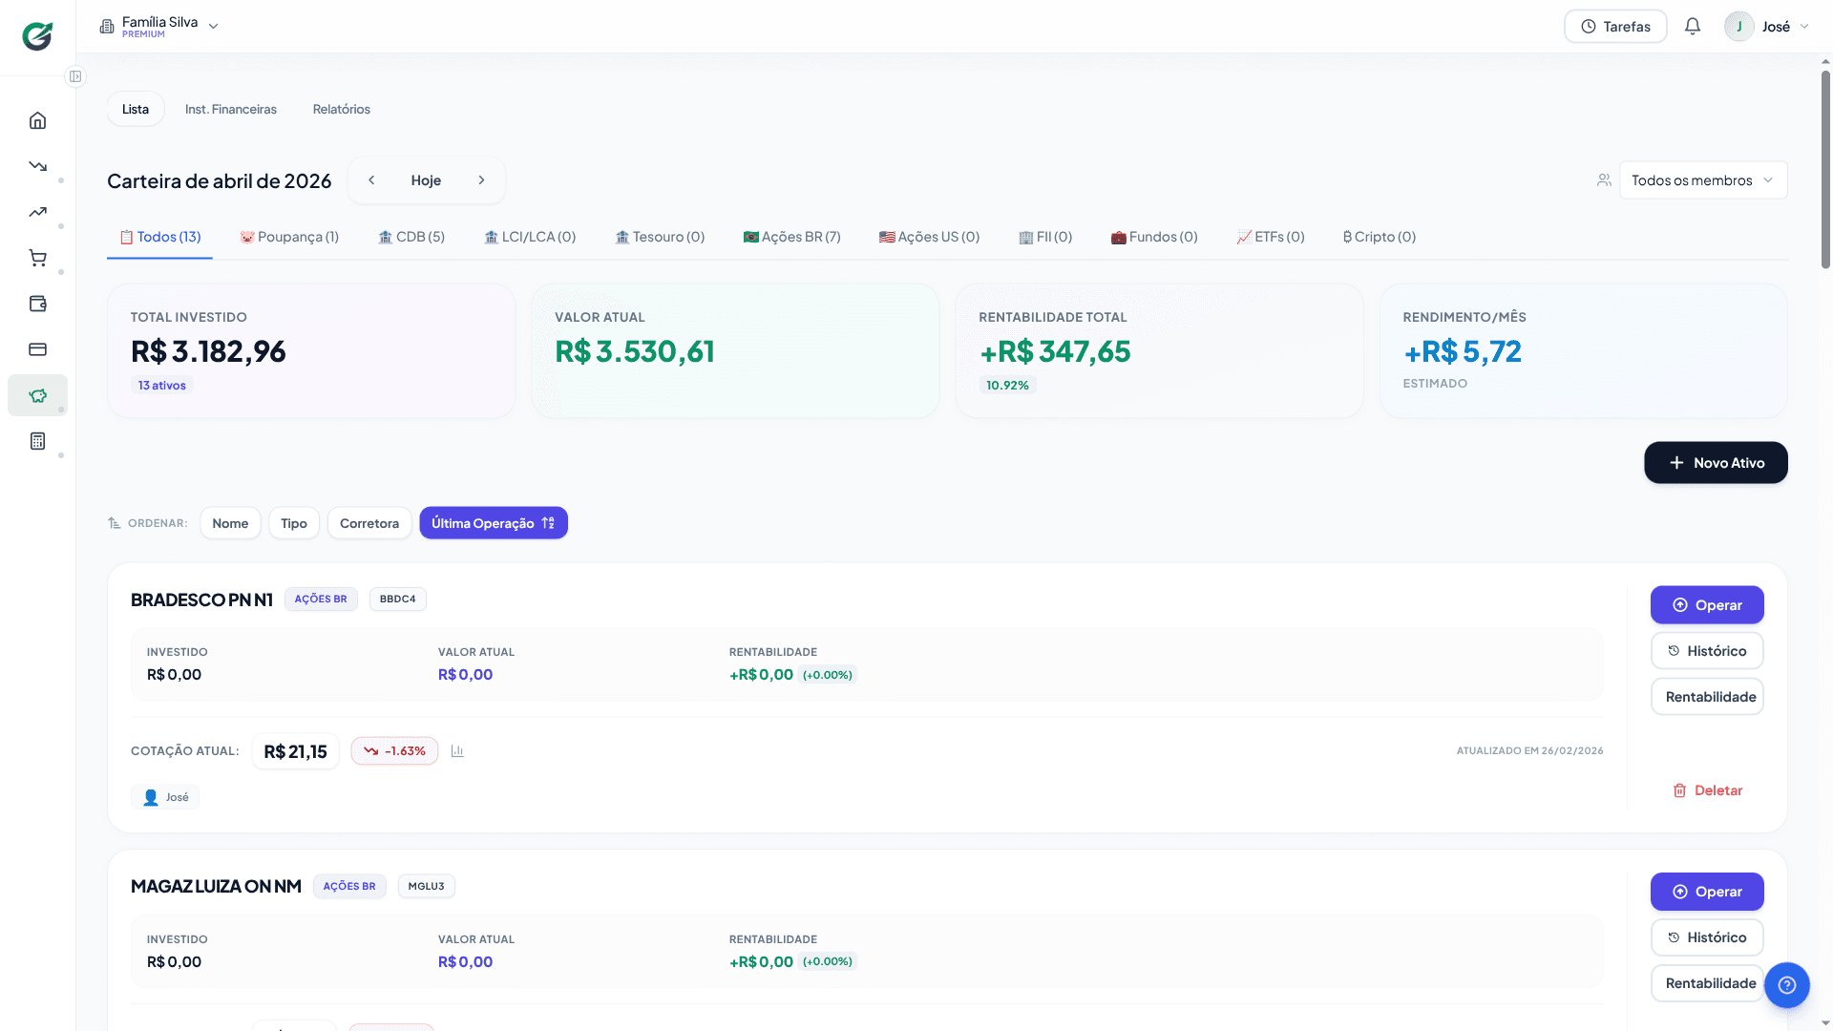Click the Novo Ativo button

1716,463
